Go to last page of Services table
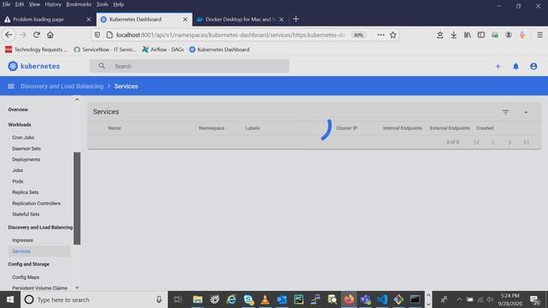 pos(526,142)
